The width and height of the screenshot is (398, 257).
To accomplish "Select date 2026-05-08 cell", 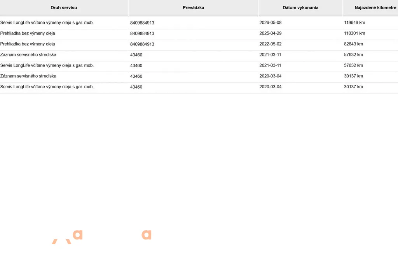I will pos(271,23).
